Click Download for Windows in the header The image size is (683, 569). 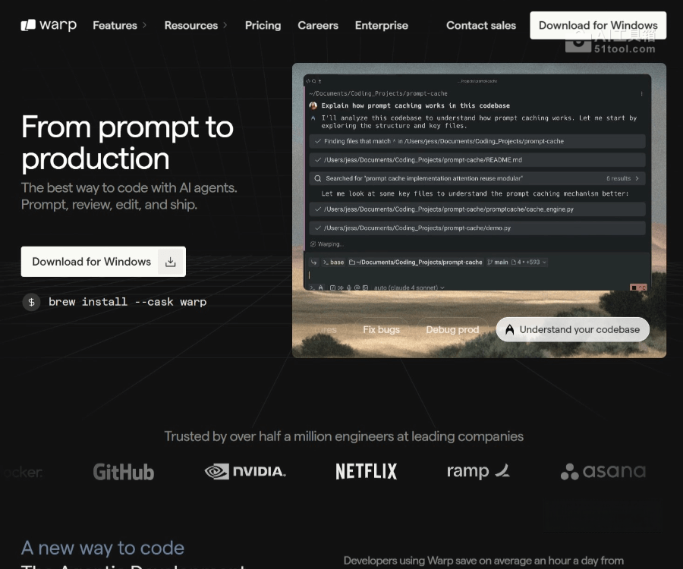pyautogui.click(x=598, y=25)
